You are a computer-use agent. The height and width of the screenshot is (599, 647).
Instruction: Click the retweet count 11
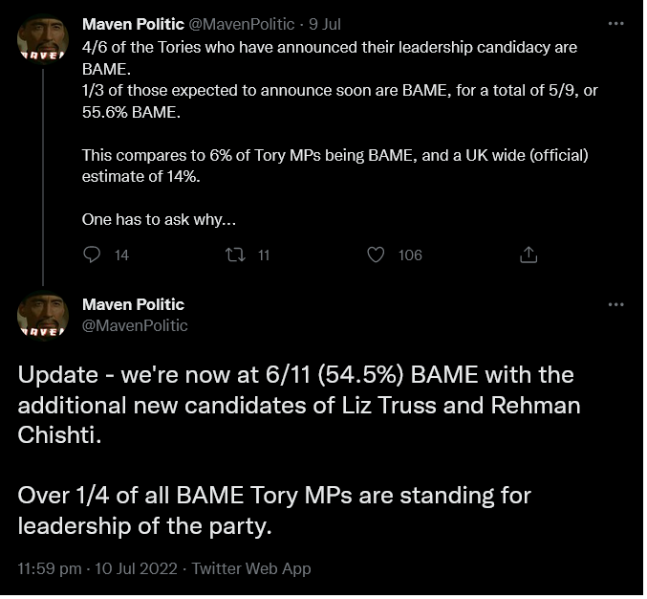coord(264,255)
